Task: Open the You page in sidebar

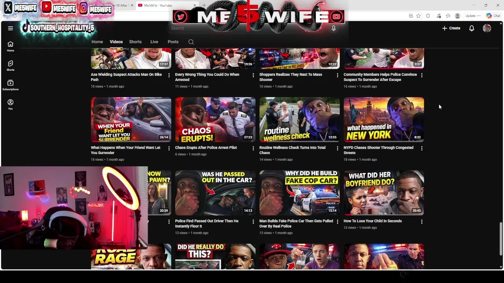Action: click(x=11, y=104)
